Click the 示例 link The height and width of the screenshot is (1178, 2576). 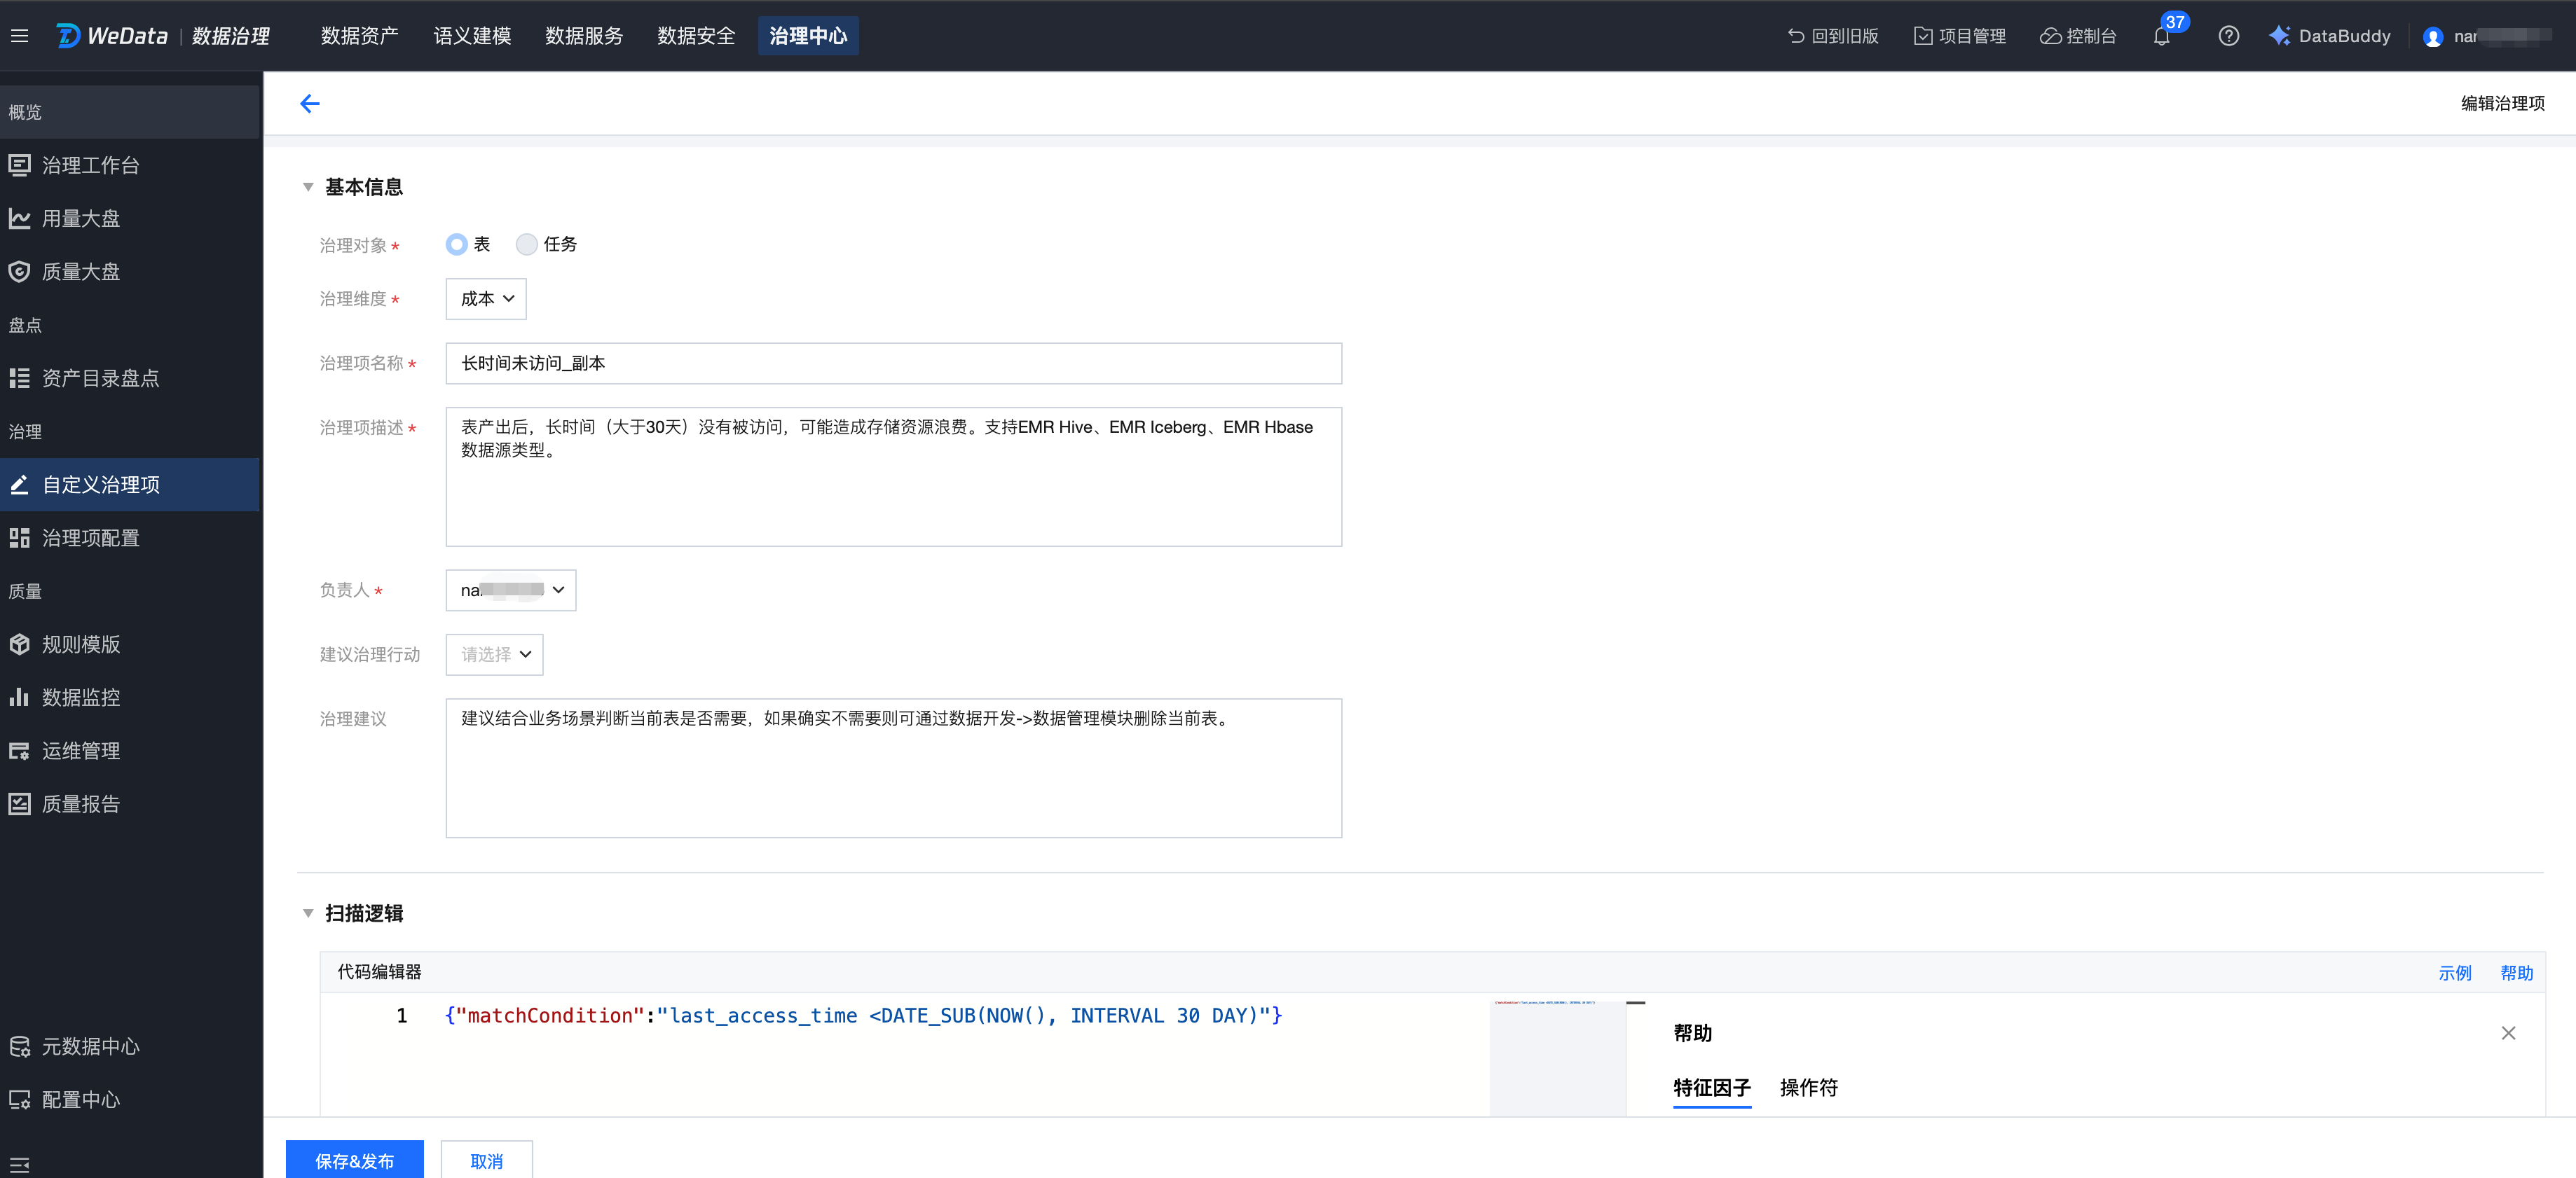click(x=2454, y=972)
